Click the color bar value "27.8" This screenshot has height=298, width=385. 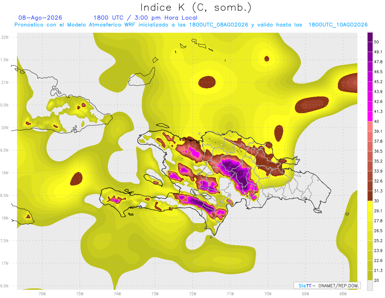tap(378, 221)
